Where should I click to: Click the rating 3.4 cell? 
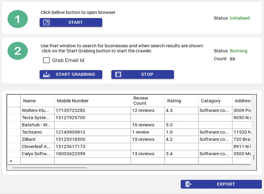pos(182,154)
